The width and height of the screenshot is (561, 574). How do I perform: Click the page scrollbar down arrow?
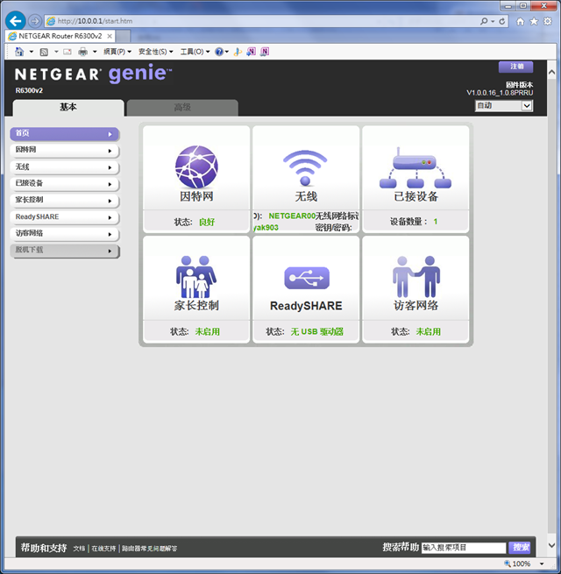click(x=552, y=546)
